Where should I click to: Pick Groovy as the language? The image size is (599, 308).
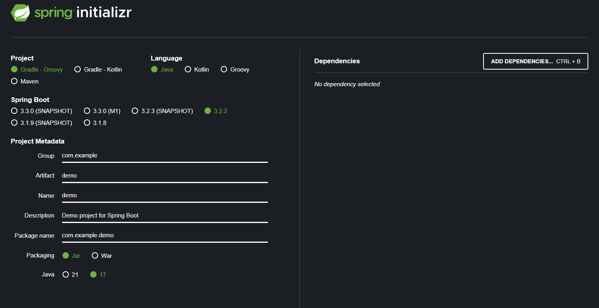pos(235,70)
